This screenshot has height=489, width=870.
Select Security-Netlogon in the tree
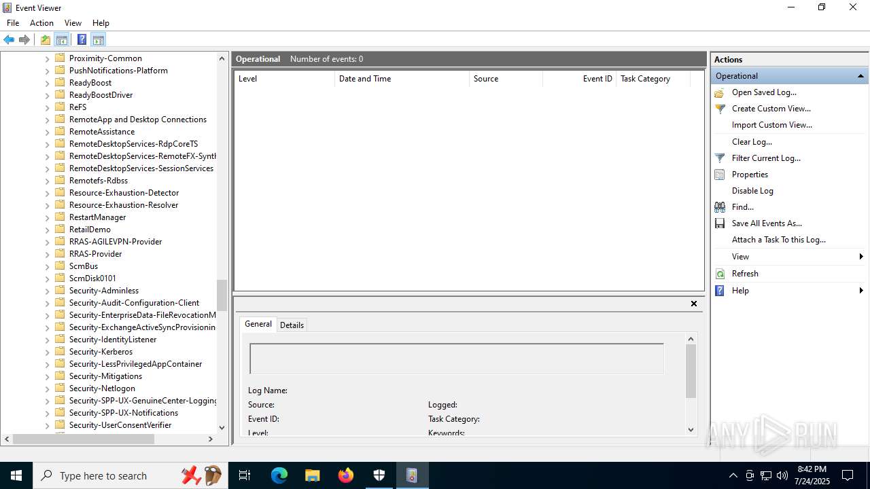(102, 388)
